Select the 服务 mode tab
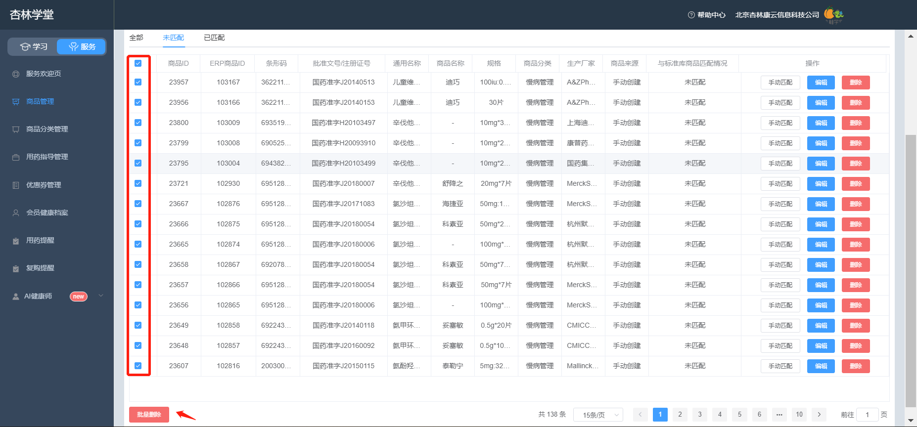The height and width of the screenshot is (427, 917). tap(81, 46)
